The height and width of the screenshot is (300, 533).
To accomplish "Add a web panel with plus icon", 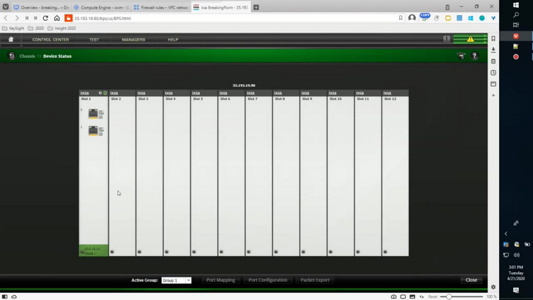I will (493, 95).
